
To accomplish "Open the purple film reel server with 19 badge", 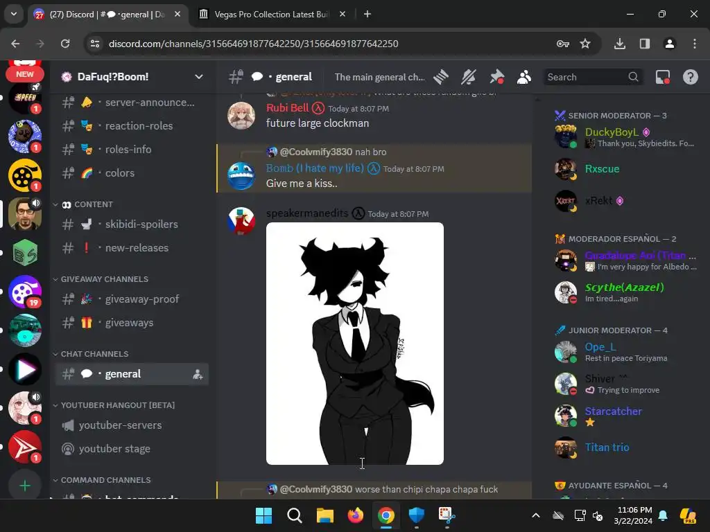I will [x=25, y=292].
